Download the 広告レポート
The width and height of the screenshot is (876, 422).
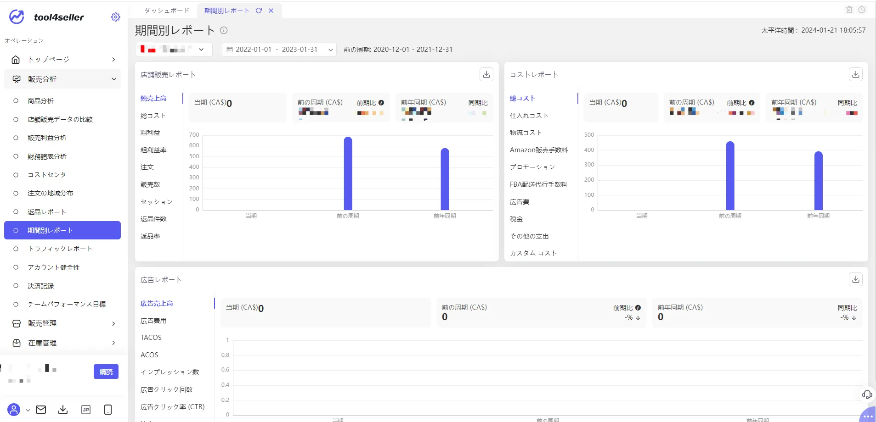click(x=856, y=279)
